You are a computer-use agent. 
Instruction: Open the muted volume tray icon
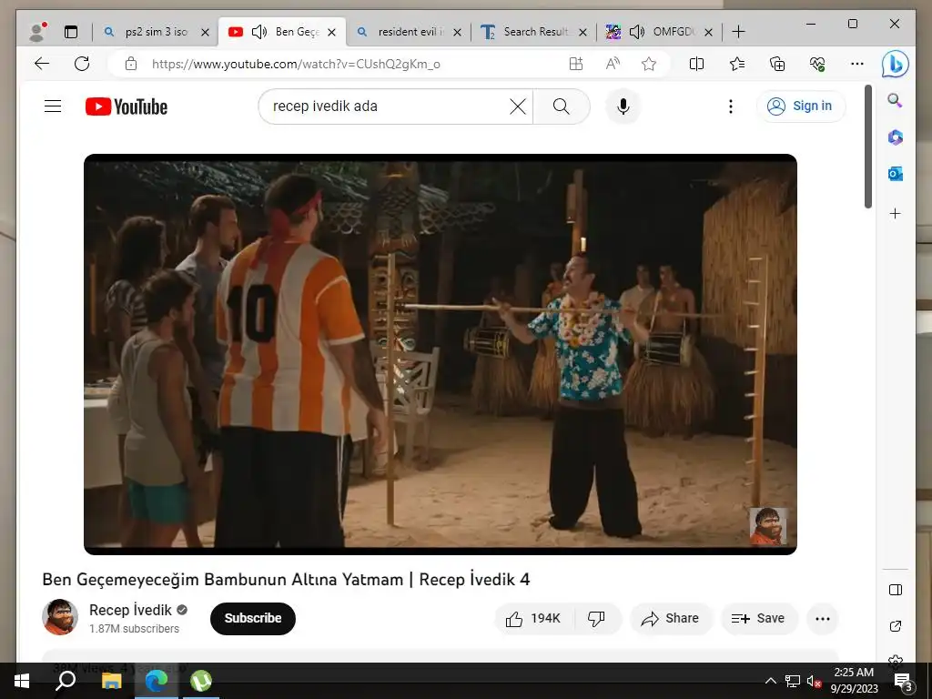[814, 681]
